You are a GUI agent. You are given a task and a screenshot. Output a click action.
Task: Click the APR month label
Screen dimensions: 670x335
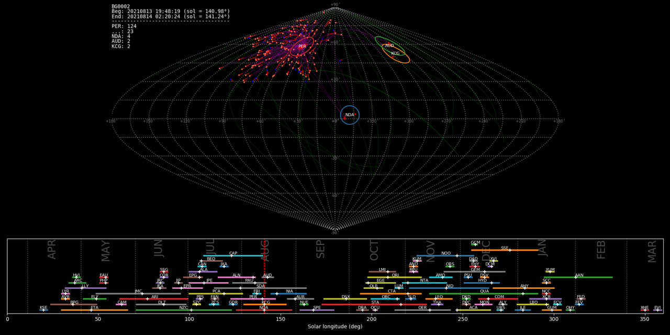(x=51, y=249)
